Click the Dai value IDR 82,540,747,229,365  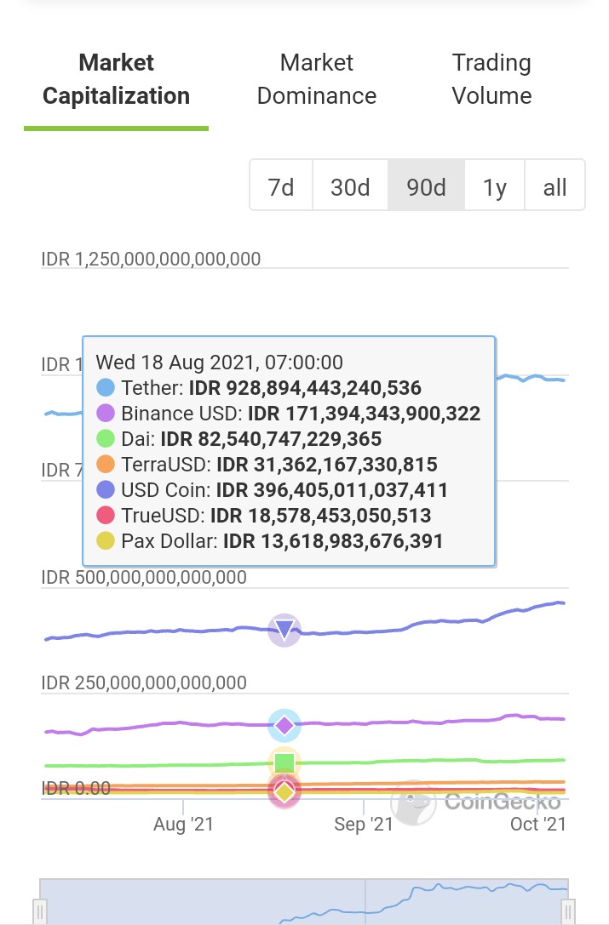pos(271,439)
